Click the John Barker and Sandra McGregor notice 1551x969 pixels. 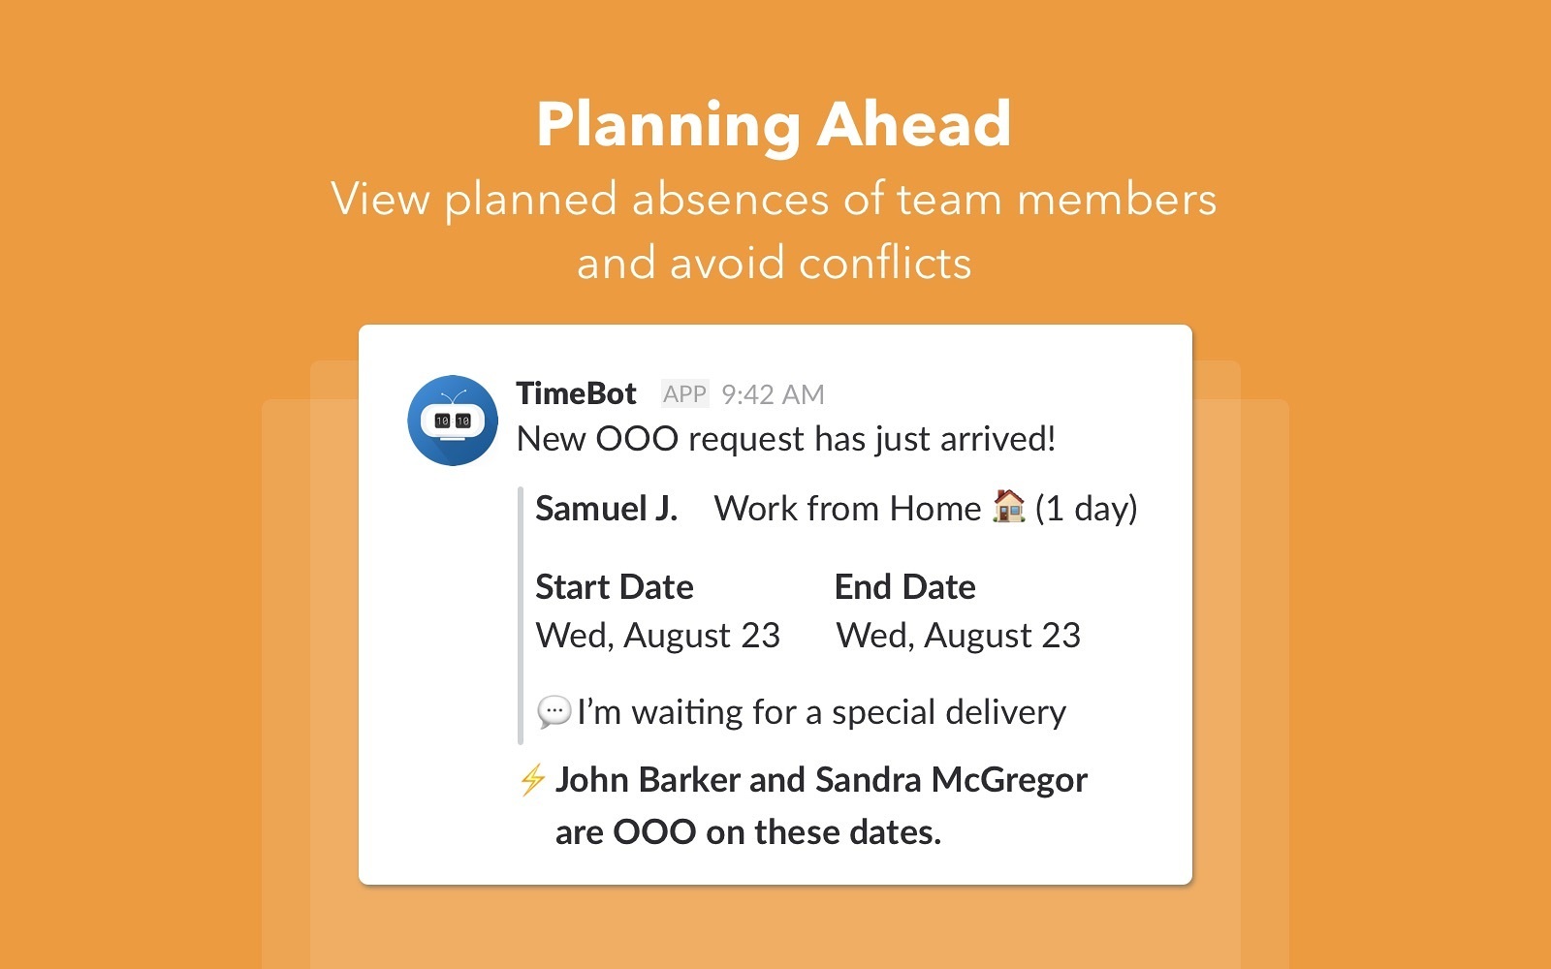821,779
